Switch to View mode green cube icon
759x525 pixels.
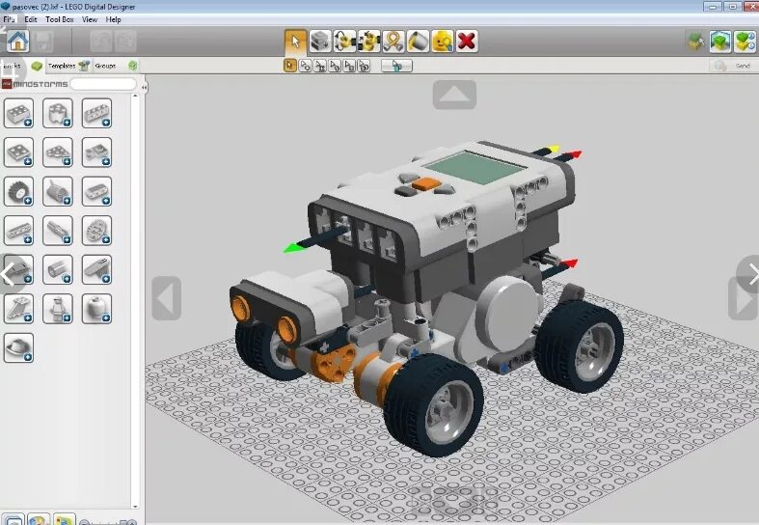720,41
